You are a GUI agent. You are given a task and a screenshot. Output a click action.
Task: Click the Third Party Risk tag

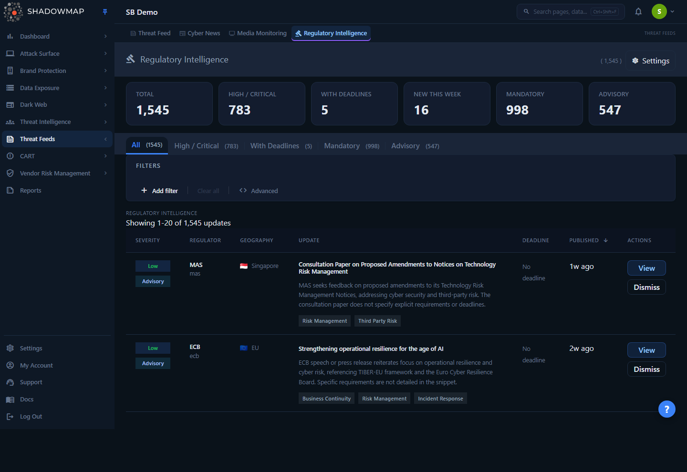[377, 321]
